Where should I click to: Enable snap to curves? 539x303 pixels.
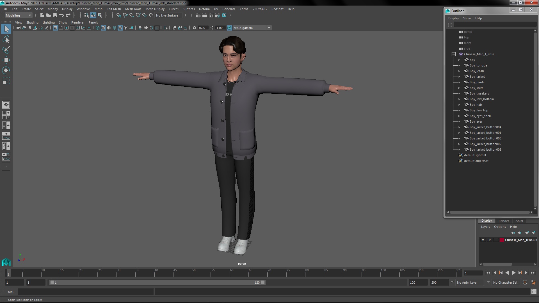(x=125, y=15)
